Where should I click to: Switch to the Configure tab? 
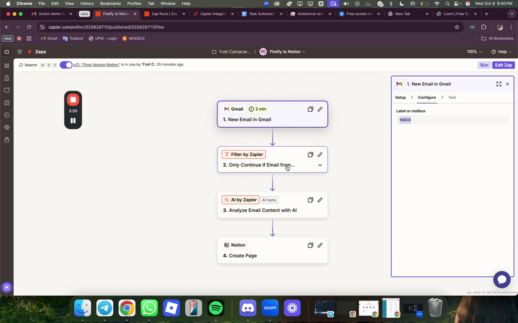[427, 97]
